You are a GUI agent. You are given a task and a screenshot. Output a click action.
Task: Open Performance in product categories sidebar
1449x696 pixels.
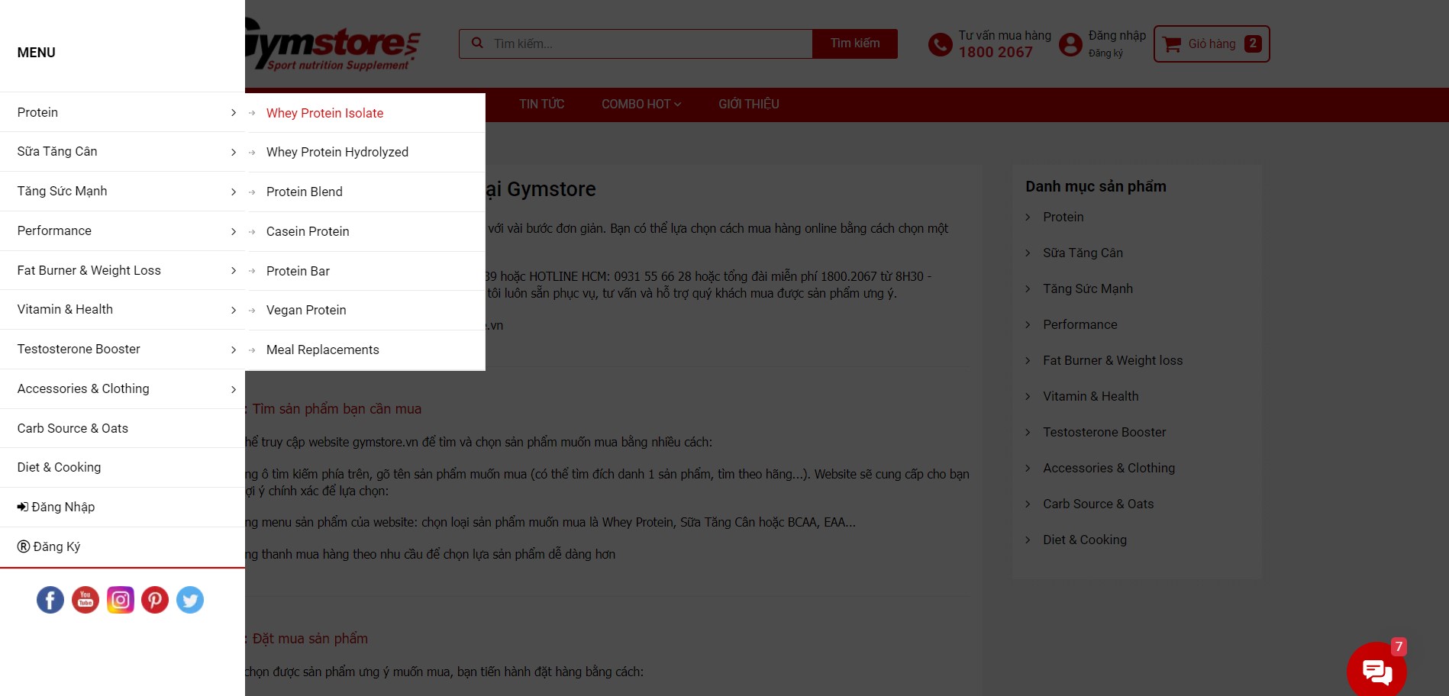click(x=1080, y=324)
